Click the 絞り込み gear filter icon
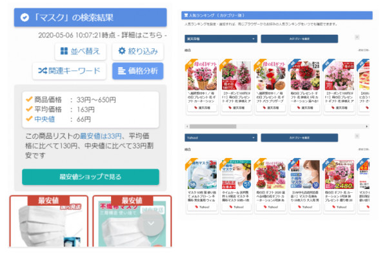The image size is (387, 258). point(122,51)
